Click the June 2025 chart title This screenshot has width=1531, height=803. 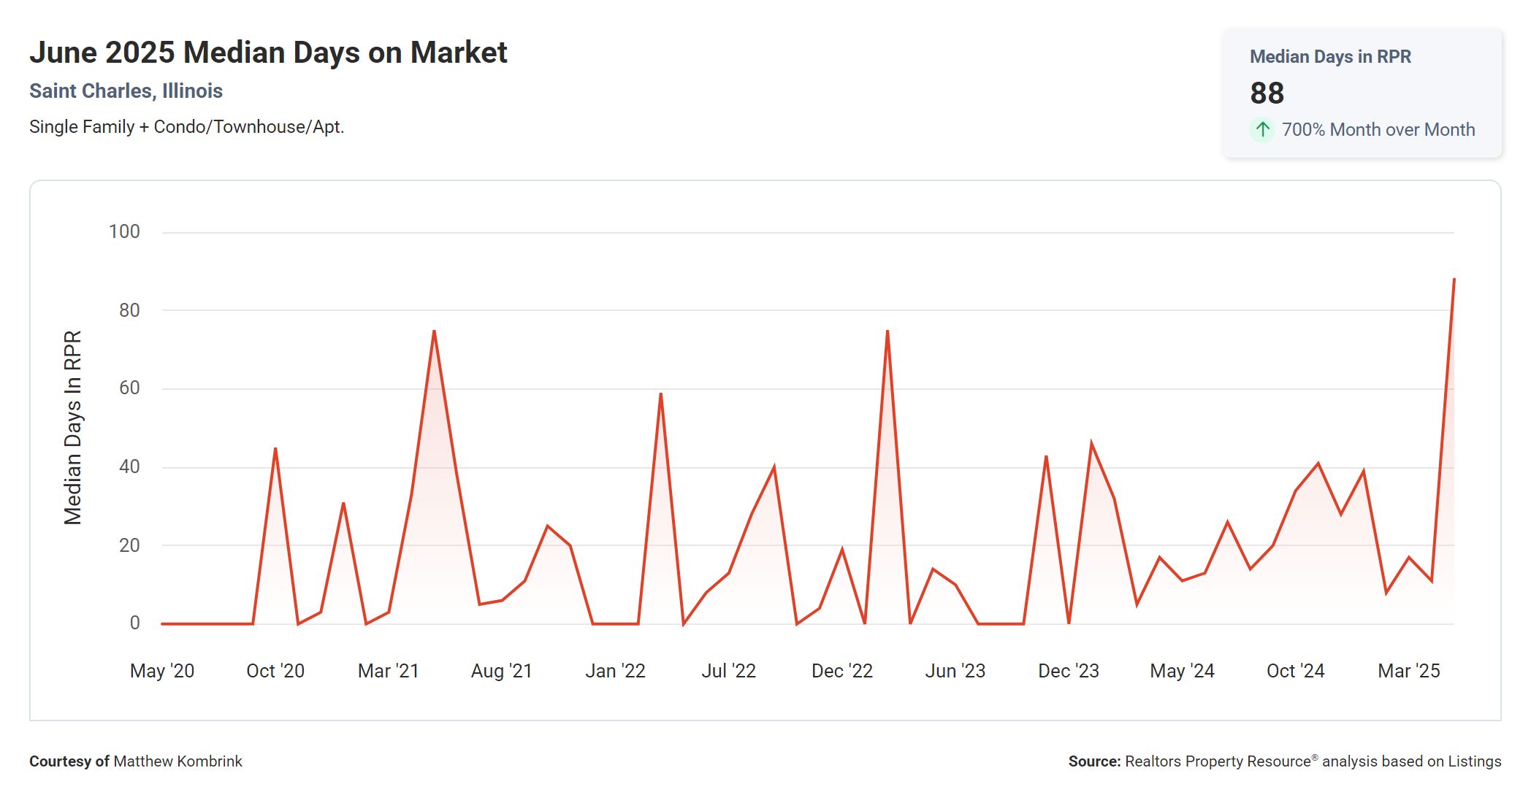click(x=268, y=53)
